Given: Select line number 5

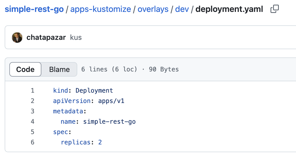Looking at the screenshot, I should coord(33,132).
